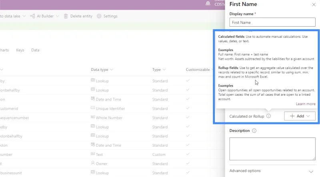This screenshot has height=177, width=320.
Task: Select the customerid row name
Action: tap(9, 109)
